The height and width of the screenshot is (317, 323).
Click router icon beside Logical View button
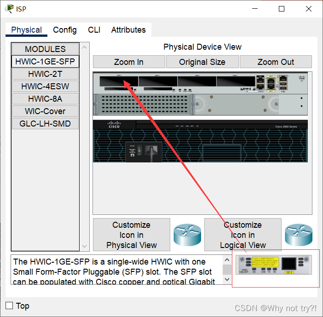[299, 235]
